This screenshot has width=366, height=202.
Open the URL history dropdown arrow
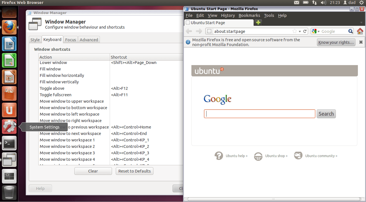300,31
